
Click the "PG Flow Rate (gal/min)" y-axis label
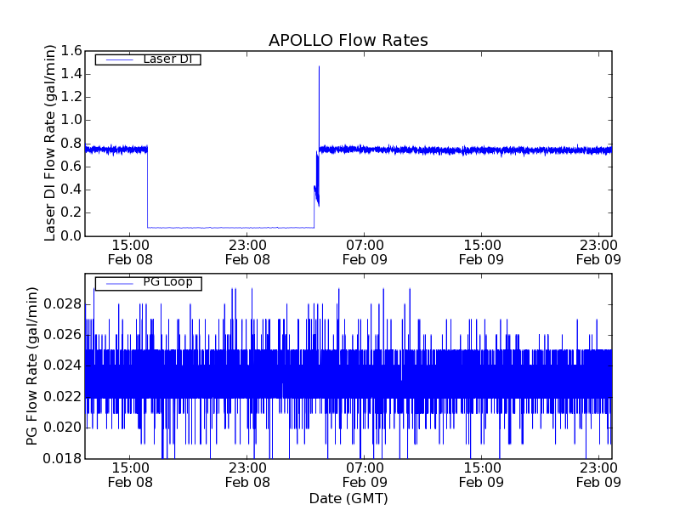32,366
